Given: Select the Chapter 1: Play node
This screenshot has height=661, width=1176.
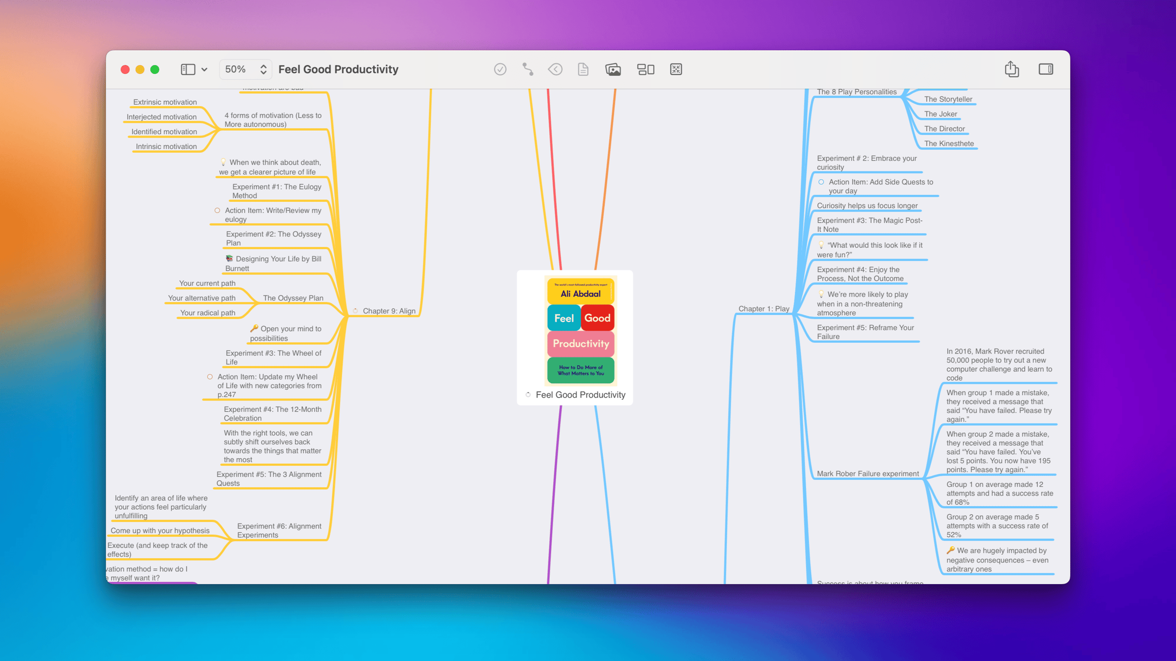Looking at the screenshot, I should click(764, 309).
